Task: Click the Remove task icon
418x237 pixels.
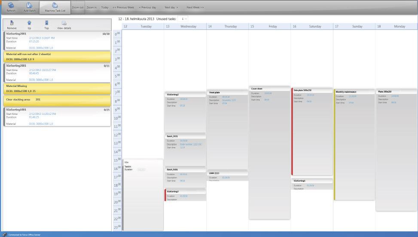Action: tap(12, 23)
